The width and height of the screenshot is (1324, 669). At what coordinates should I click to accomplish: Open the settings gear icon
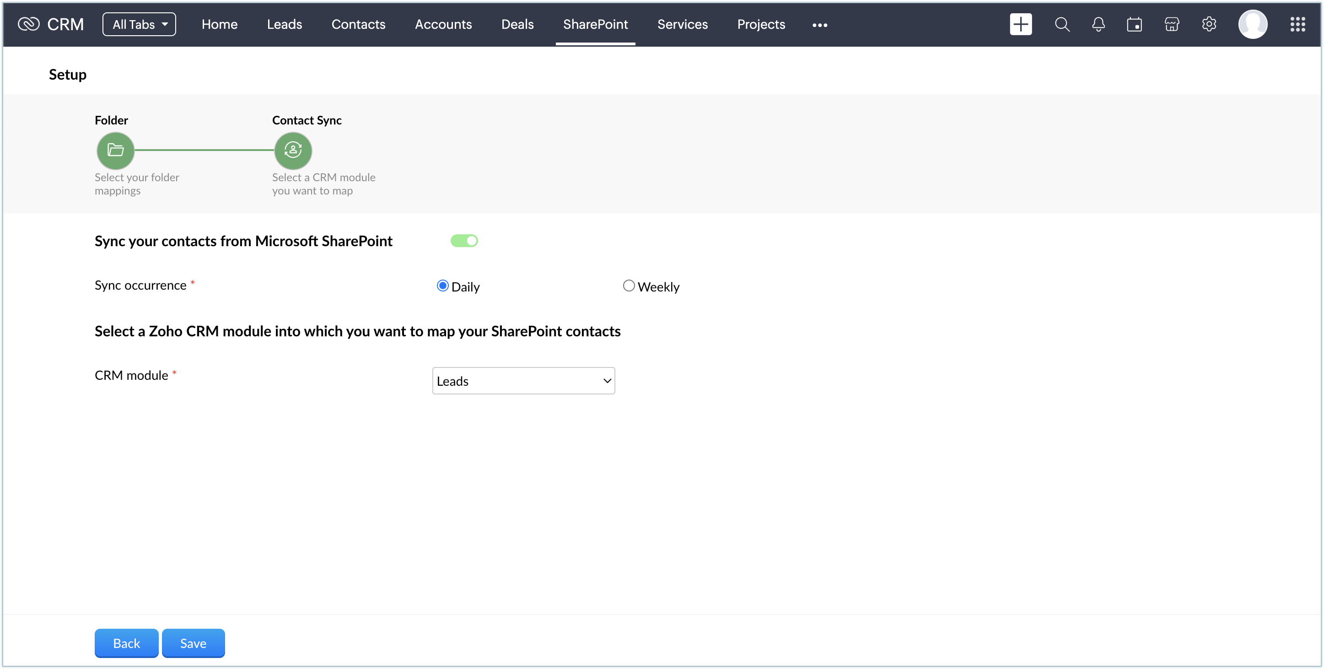(1209, 24)
